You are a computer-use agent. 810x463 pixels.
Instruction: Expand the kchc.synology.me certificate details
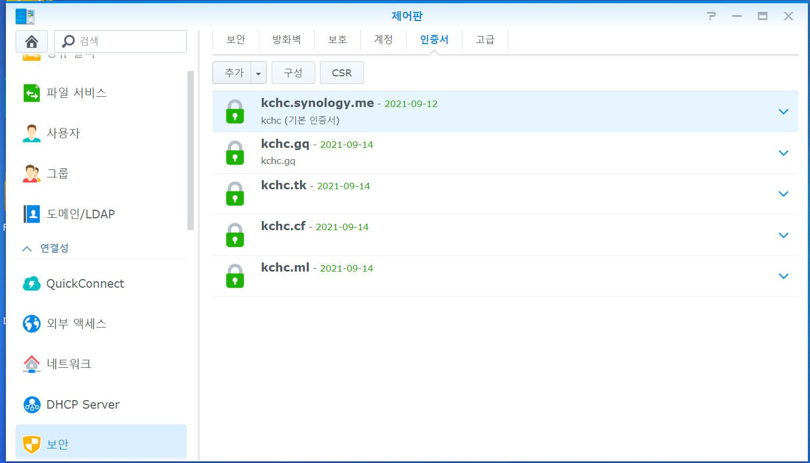pyautogui.click(x=784, y=112)
